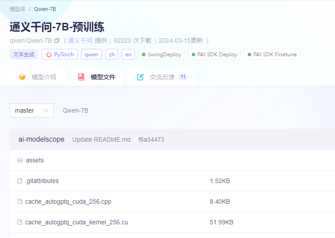This screenshot has height=238, width=335.
Task: Click file icon of cache_autogptq_cuda_kernel_256.cu
Action: 20,222
